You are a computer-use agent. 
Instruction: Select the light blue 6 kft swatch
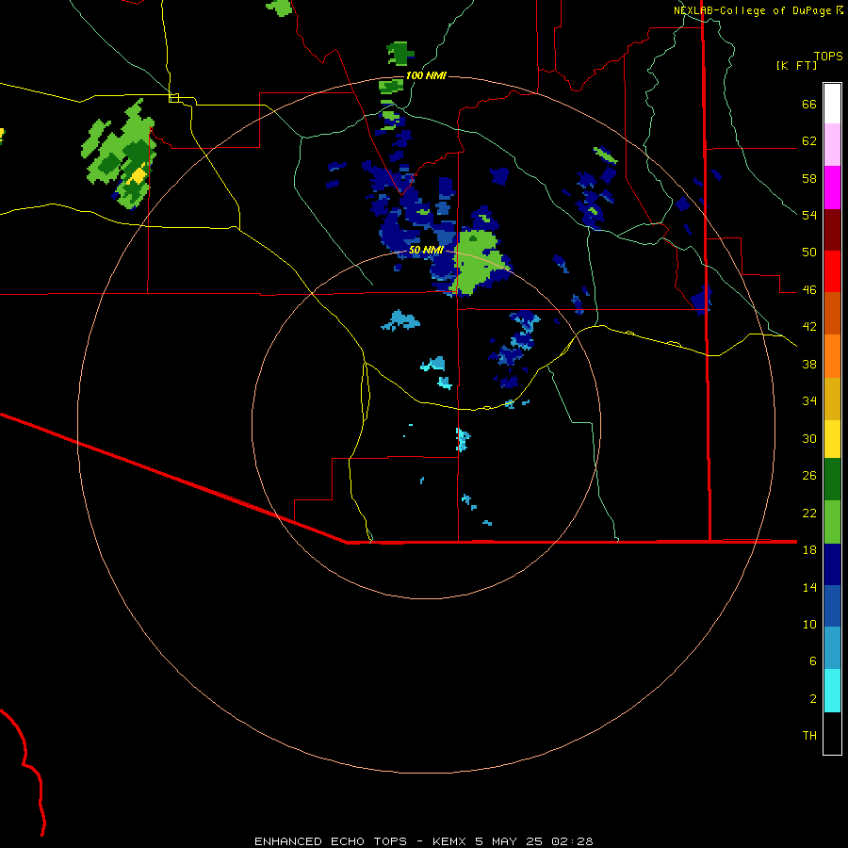832,648
